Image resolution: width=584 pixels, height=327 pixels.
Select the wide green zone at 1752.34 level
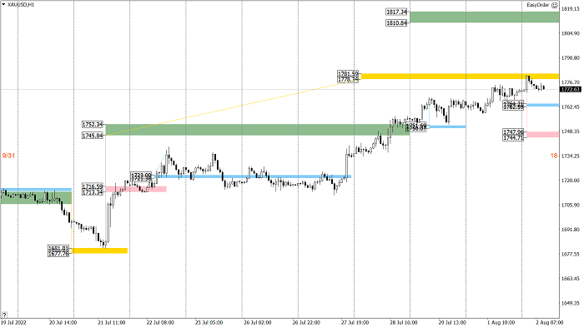tap(258, 130)
